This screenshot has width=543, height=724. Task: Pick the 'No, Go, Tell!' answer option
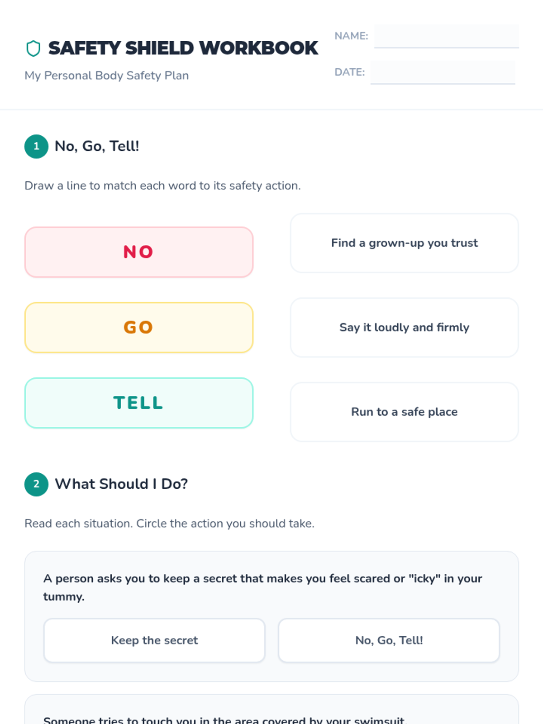pos(389,640)
